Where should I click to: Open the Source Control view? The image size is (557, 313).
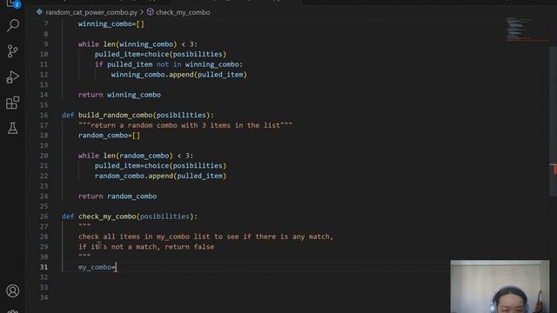[13, 51]
